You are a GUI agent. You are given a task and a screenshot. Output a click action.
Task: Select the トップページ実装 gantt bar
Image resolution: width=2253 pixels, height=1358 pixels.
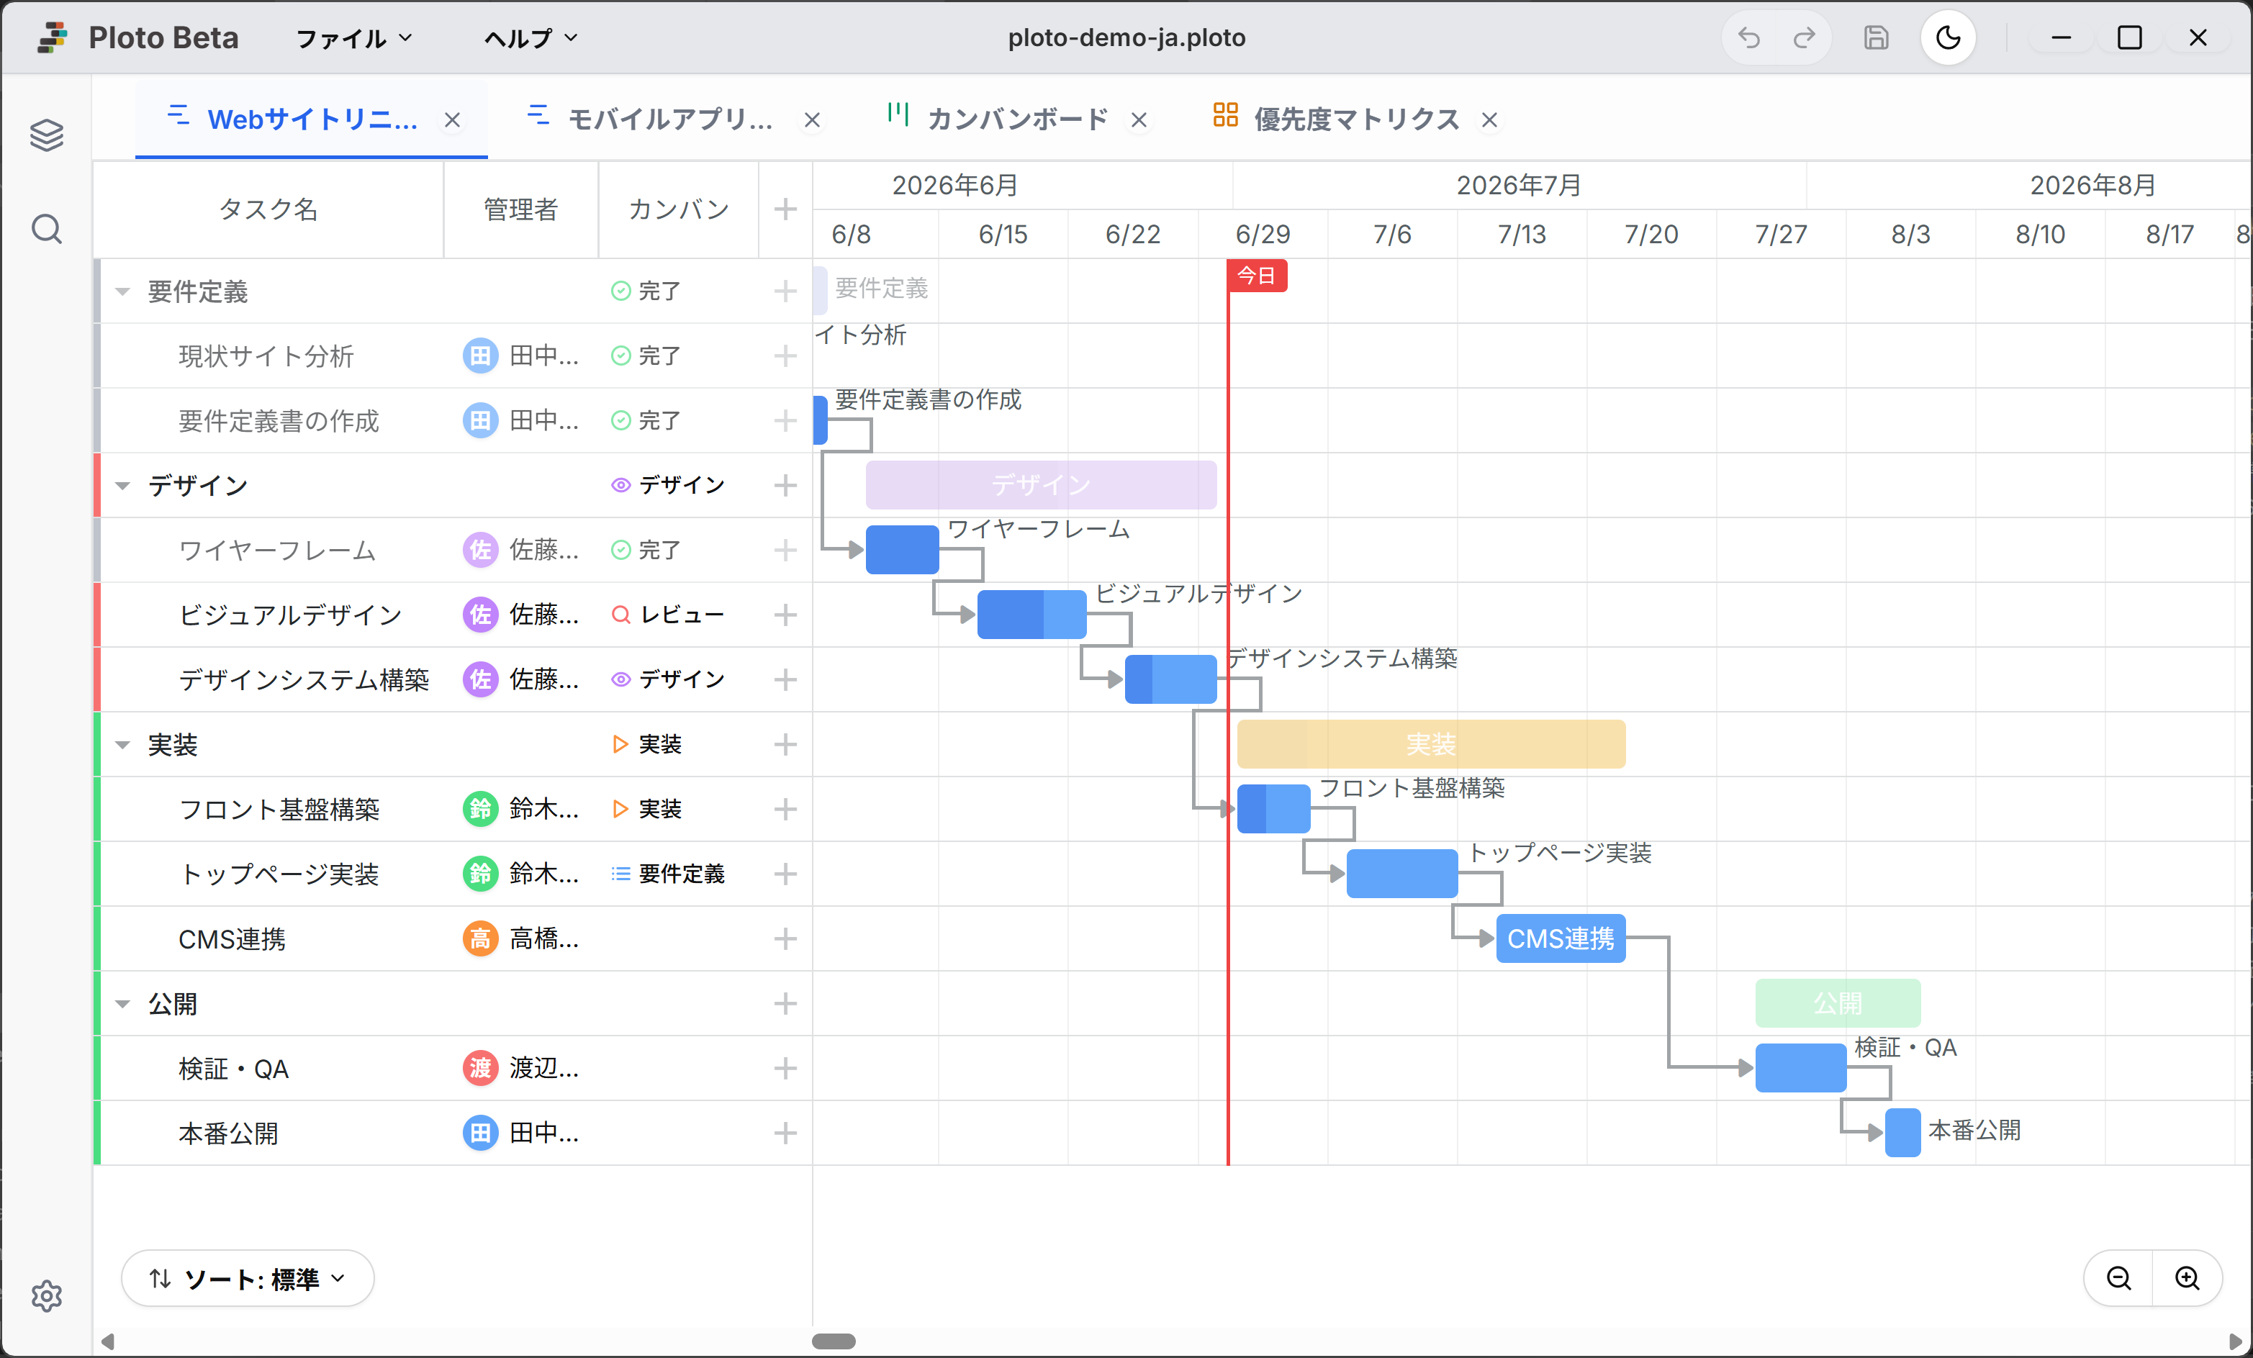[1401, 874]
